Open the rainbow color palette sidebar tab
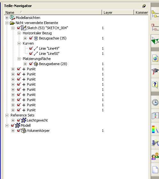 click(155, 129)
